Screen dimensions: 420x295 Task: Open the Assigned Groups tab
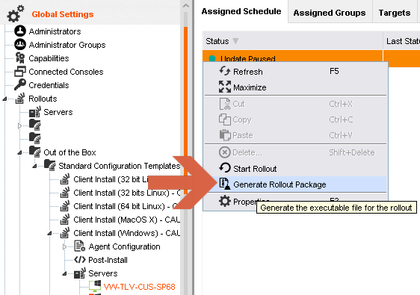point(330,13)
